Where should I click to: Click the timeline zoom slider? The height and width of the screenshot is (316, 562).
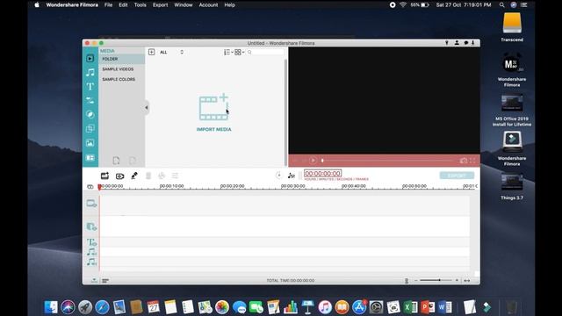[435, 280]
